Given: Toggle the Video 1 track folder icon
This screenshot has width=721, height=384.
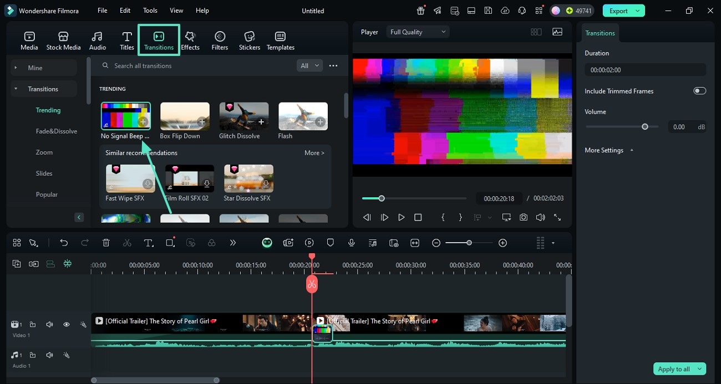Looking at the screenshot, I should [33, 324].
